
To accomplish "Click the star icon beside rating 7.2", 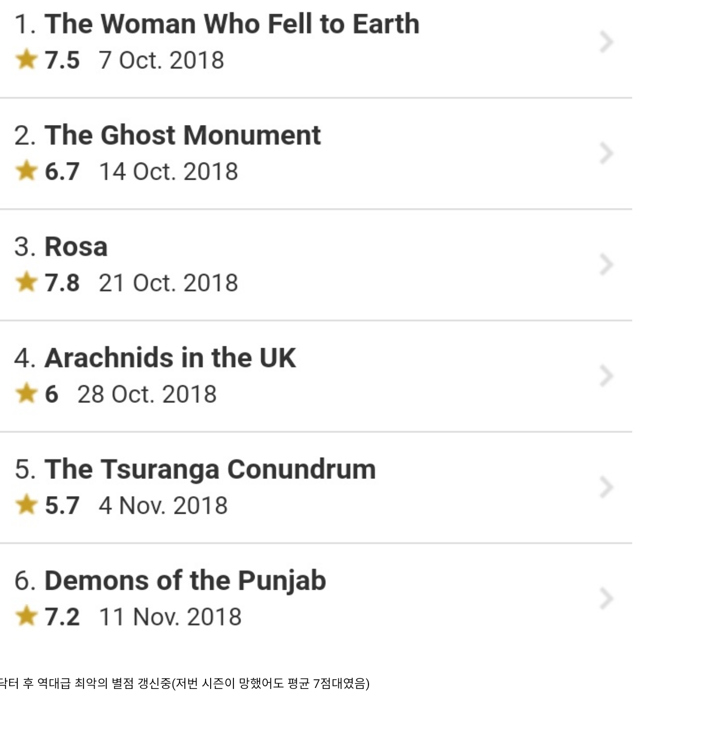I will tap(26, 616).
